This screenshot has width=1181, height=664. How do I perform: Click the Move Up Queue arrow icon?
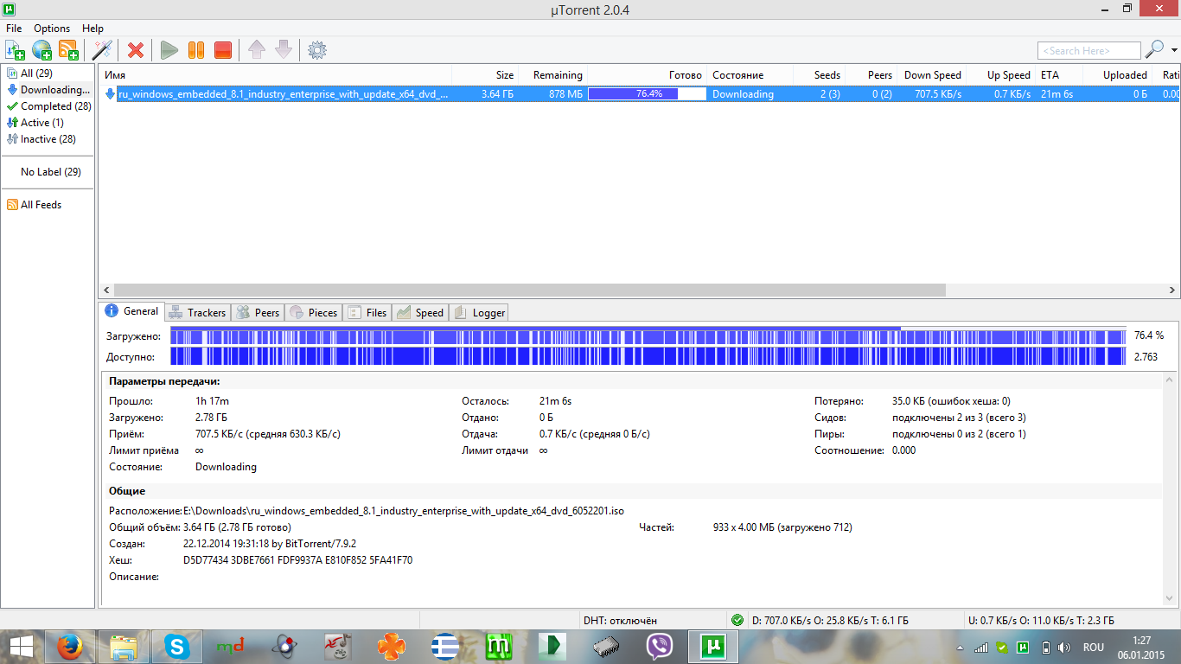(257, 50)
